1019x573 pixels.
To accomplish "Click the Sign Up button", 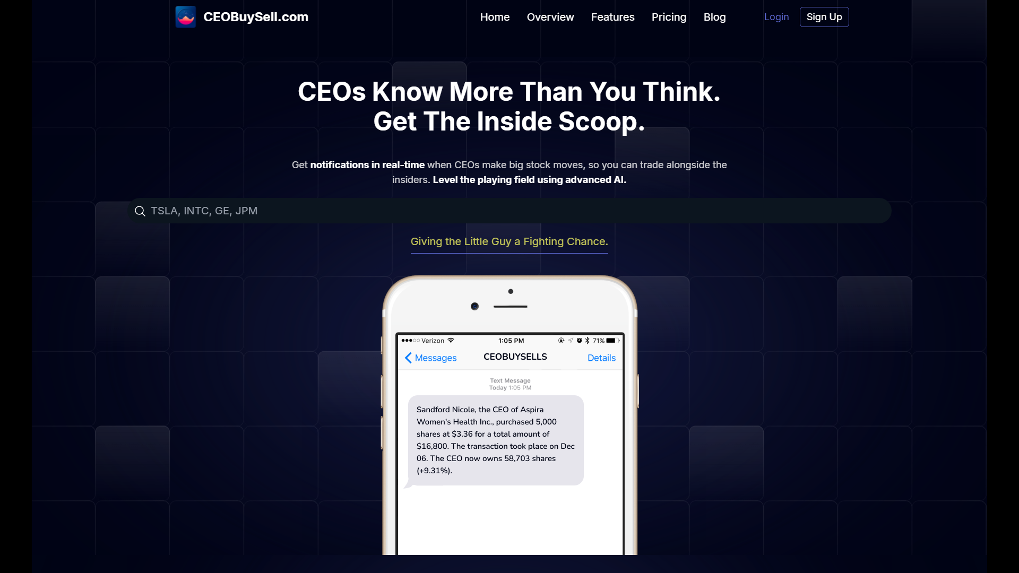I will point(824,17).
